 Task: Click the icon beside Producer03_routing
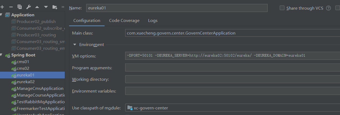[x=13, y=35]
